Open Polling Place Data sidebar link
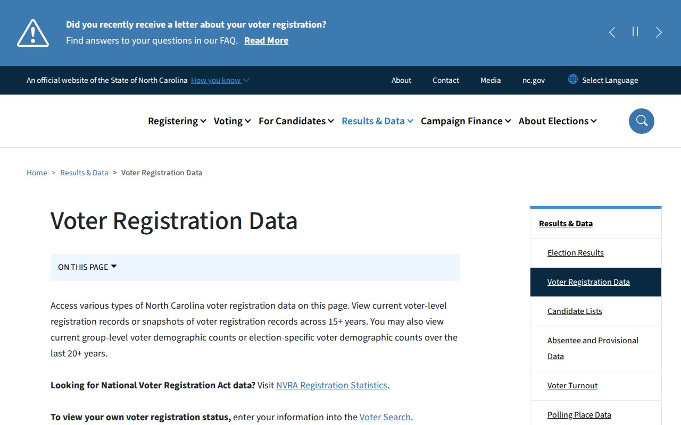Viewport: 681px width, 425px height. pos(579,415)
